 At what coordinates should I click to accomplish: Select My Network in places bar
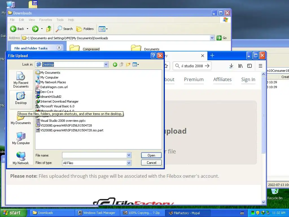21,158
